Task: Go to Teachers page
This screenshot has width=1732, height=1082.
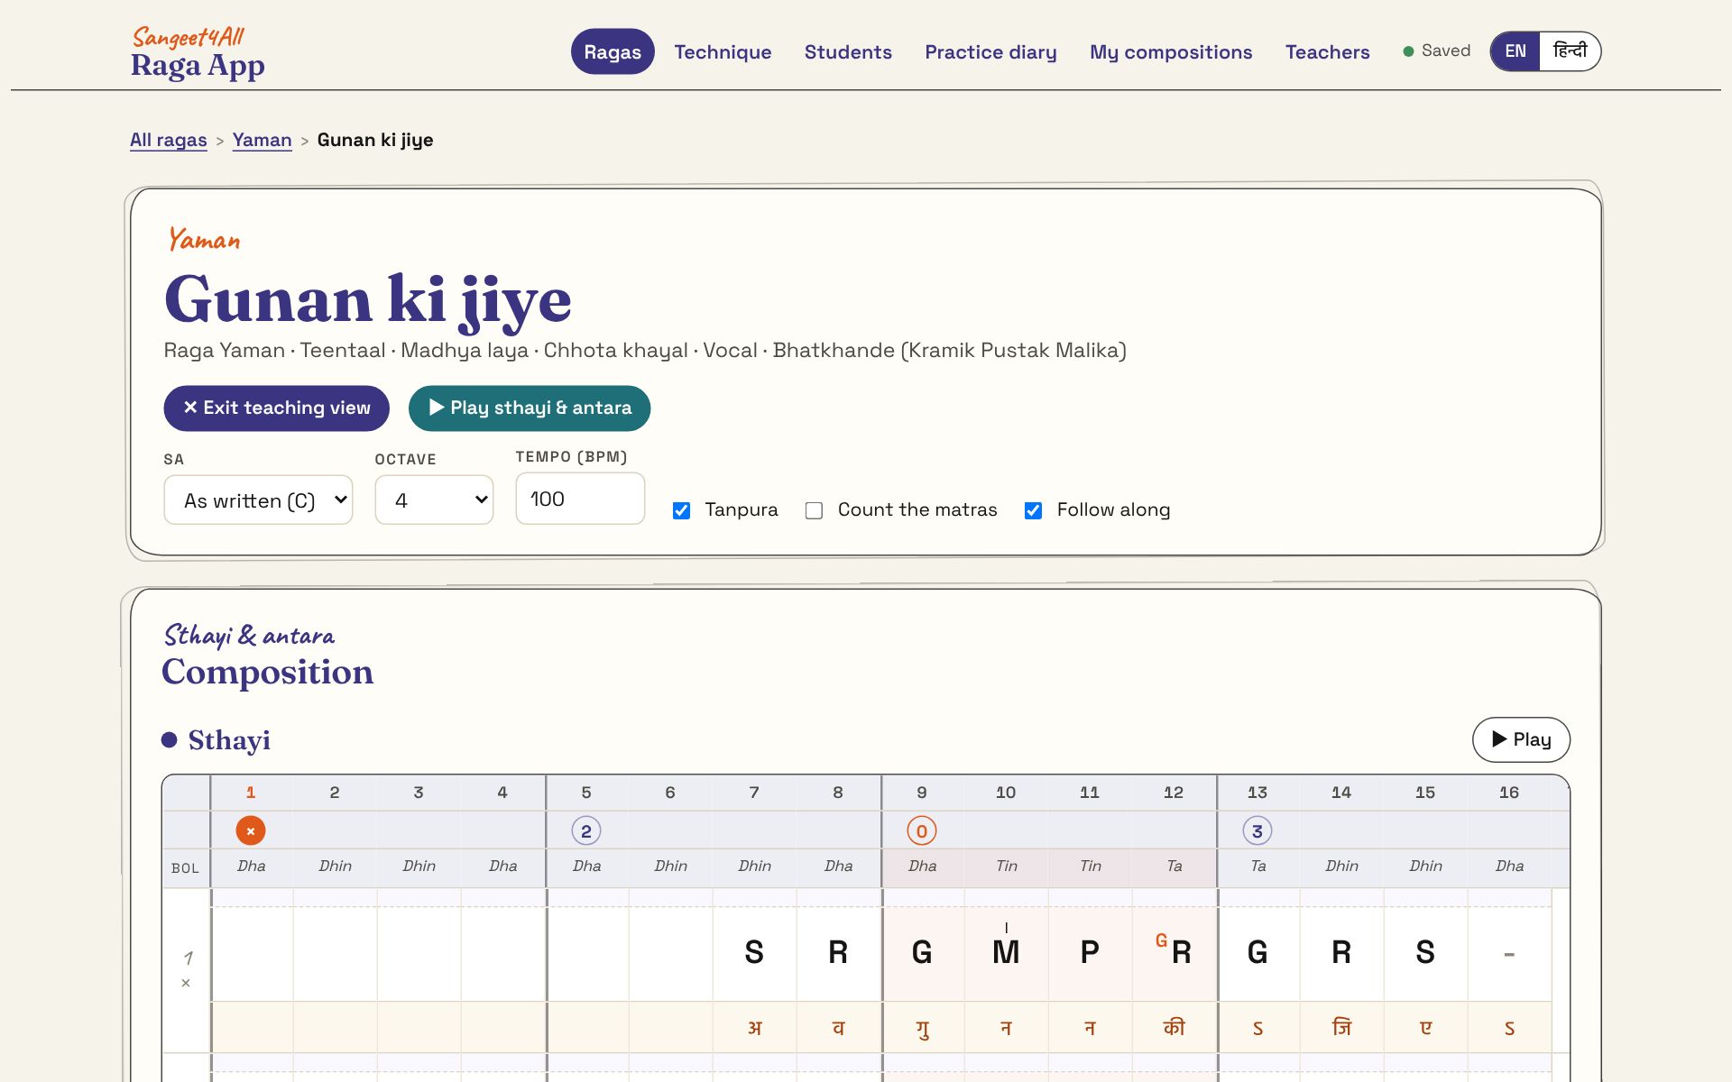Action: 1327,51
